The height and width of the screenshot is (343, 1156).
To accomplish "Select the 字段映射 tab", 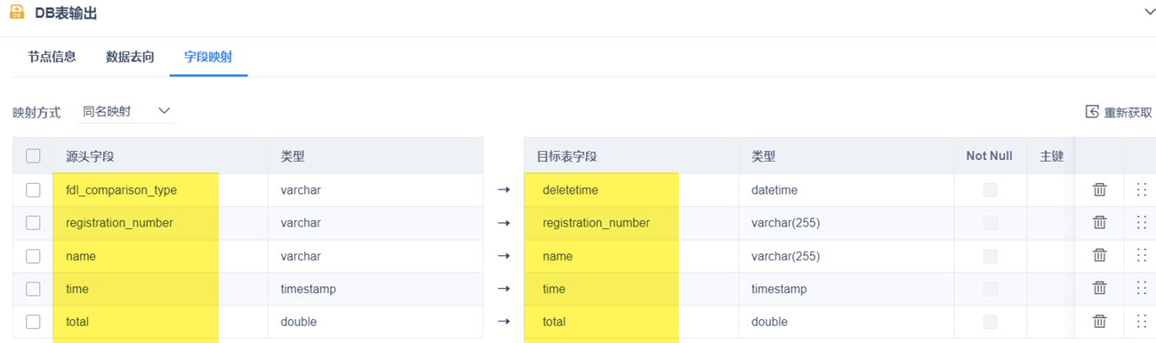I will tap(208, 57).
